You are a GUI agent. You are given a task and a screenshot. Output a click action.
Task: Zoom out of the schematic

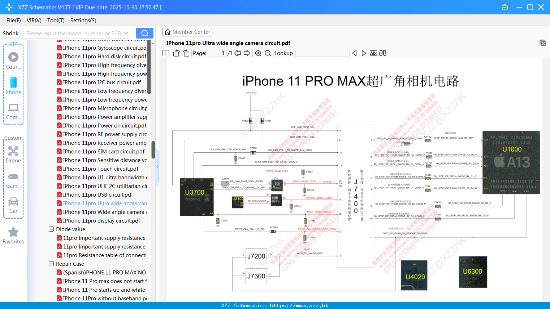pos(268,53)
